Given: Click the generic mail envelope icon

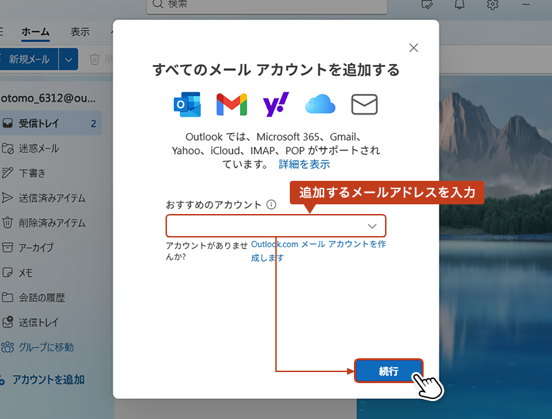Looking at the screenshot, I should [364, 104].
